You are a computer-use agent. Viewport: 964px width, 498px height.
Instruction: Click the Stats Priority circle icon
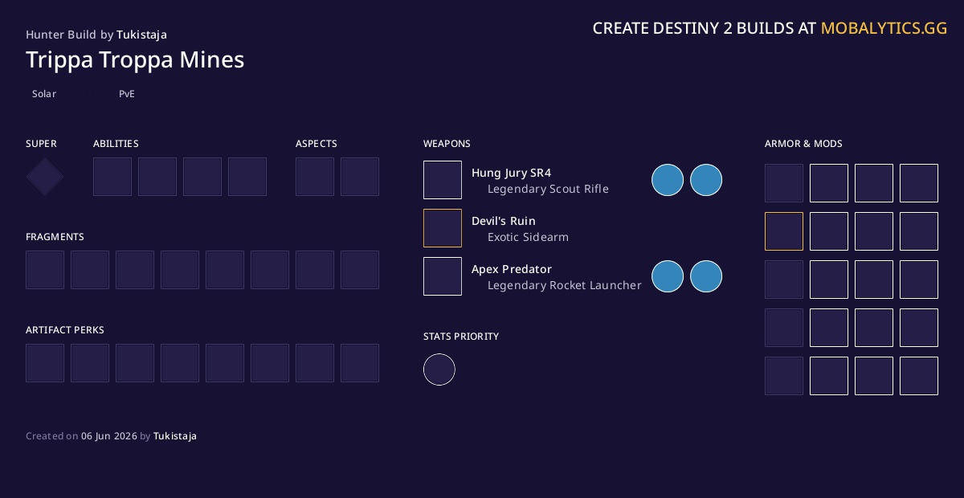tap(439, 369)
